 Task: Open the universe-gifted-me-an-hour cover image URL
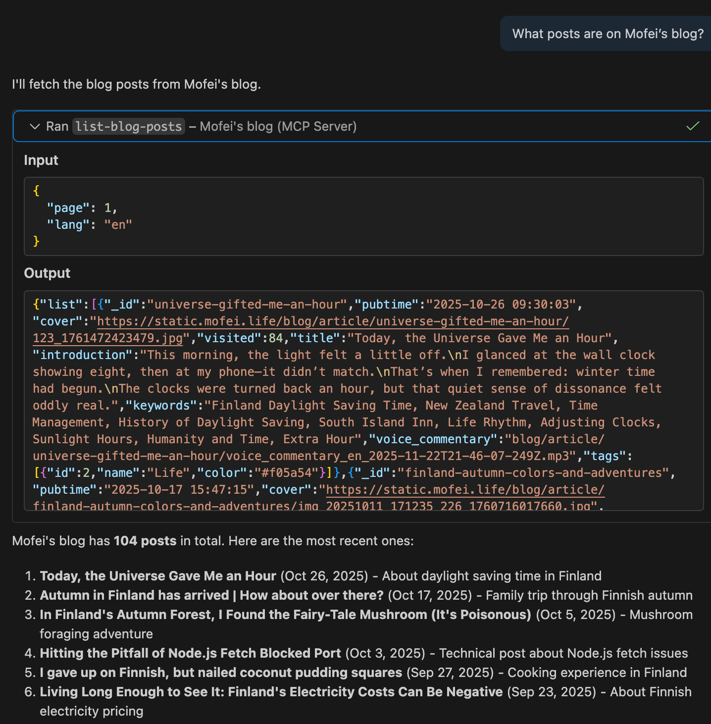pos(333,321)
